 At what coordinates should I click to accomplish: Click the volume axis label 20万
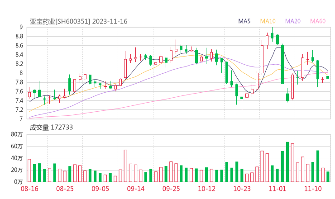[17, 170]
